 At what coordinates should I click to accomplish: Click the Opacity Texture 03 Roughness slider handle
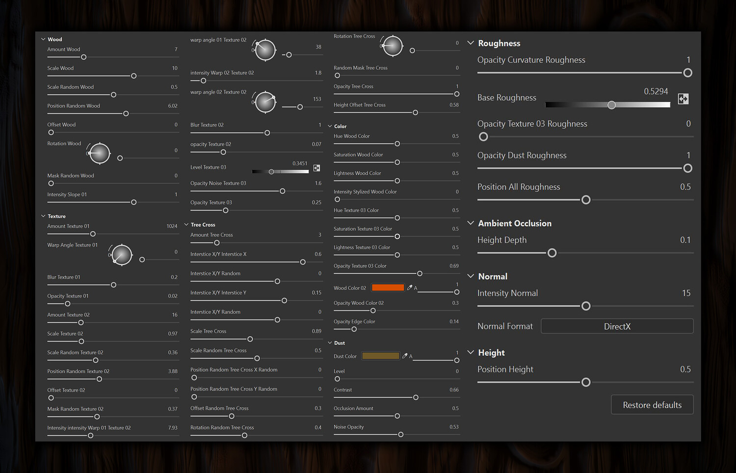coord(483,137)
